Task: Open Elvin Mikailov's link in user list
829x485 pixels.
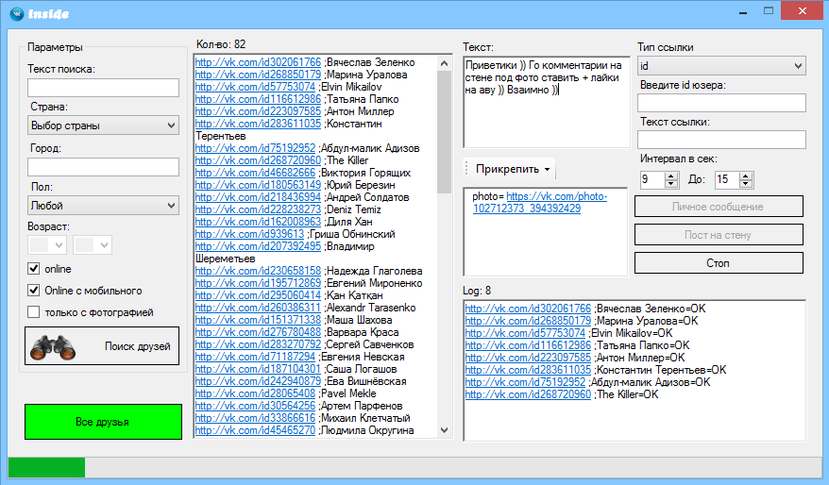Action: [255, 87]
